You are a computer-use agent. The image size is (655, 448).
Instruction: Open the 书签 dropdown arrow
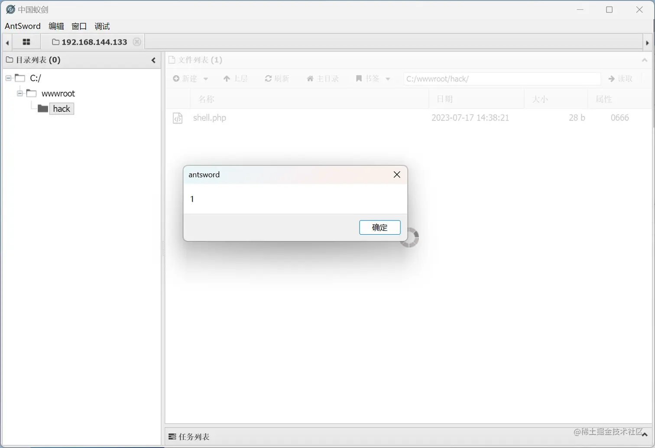pos(388,79)
